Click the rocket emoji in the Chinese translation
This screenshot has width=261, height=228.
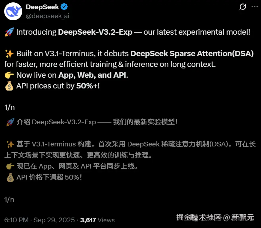(10, 122)
